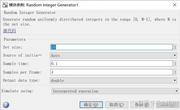
Task: Confirm with the 确定(O) button
Action: (x=91, y=105)
